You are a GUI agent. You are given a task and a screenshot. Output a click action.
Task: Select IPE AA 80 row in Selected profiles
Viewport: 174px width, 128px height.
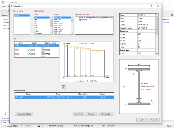click(x=64, y=97)
